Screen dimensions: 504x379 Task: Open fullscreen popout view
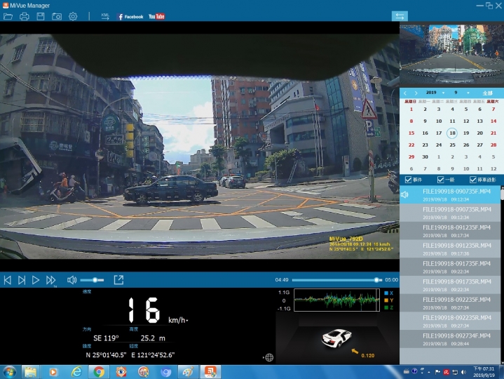pyautogui.click(x=118, y=280)
